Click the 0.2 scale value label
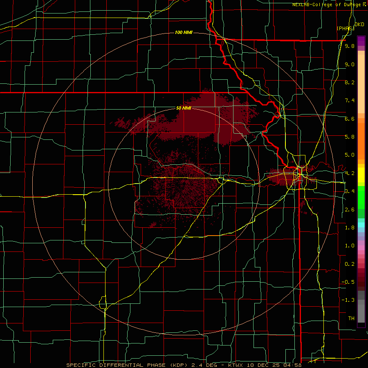This screenshot has width=368, height=368. 350,264
